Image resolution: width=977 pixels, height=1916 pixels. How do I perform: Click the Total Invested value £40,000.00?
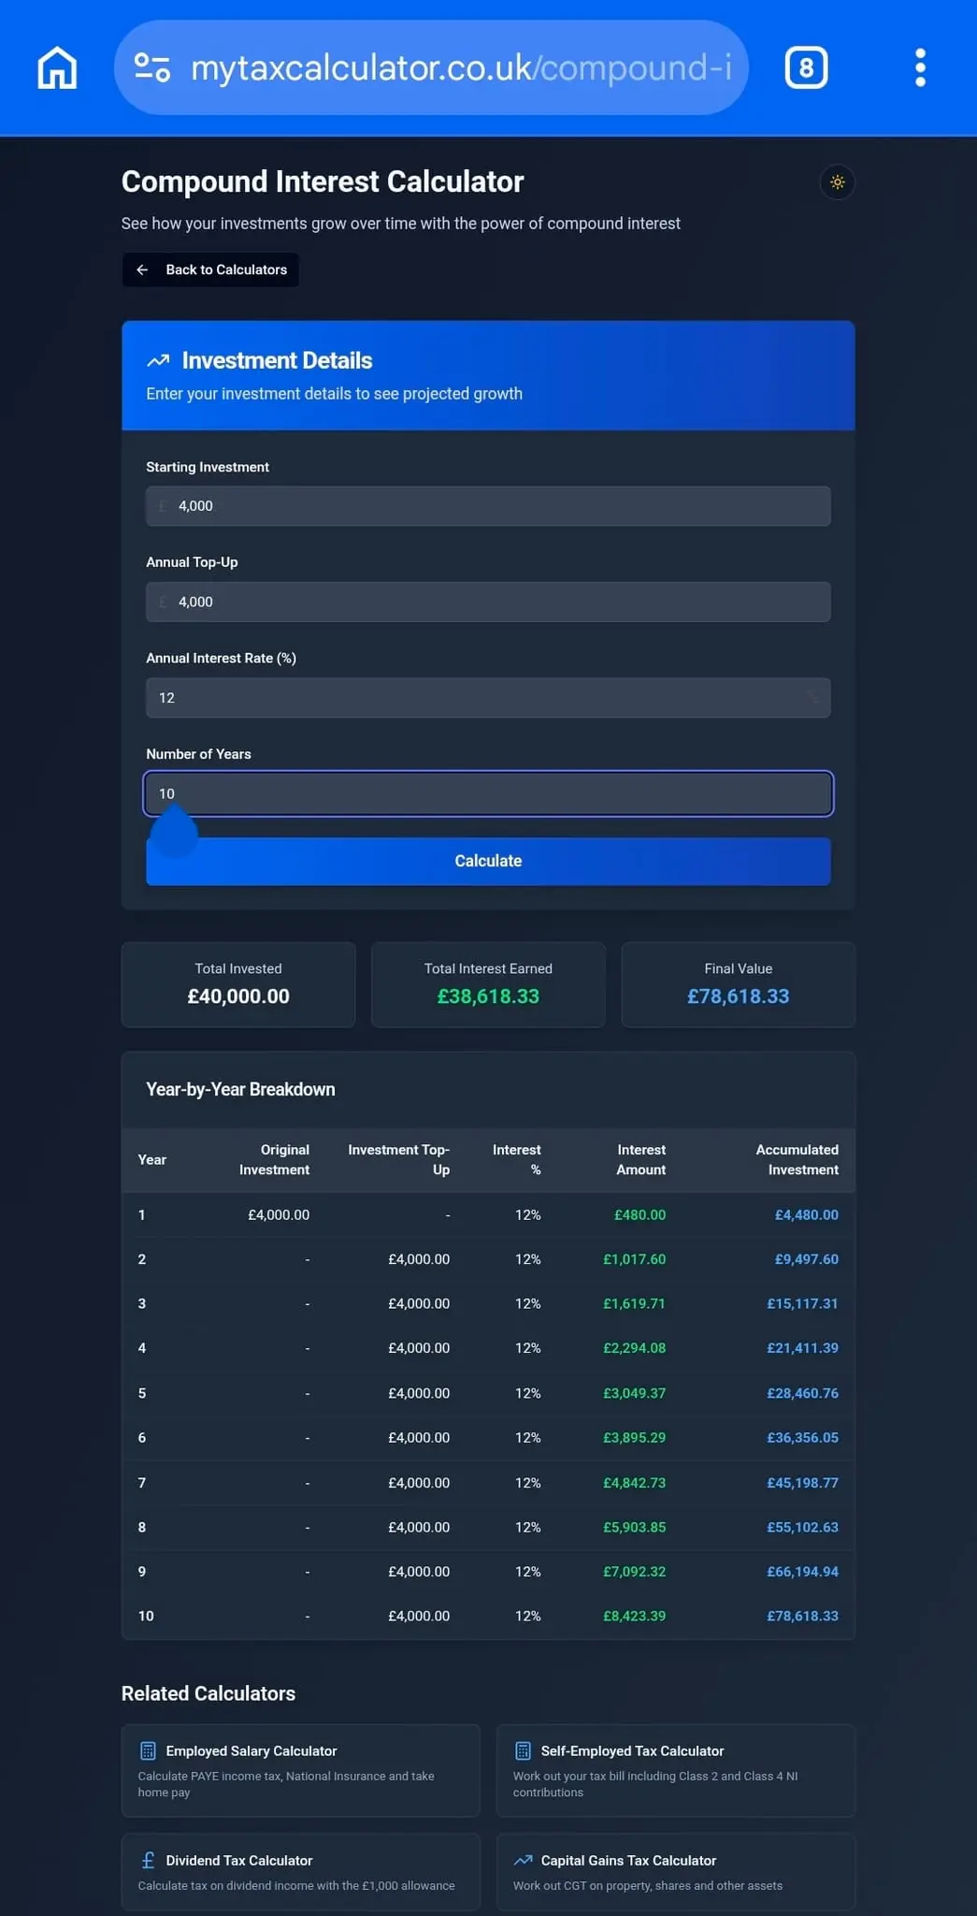pos(238,996)
